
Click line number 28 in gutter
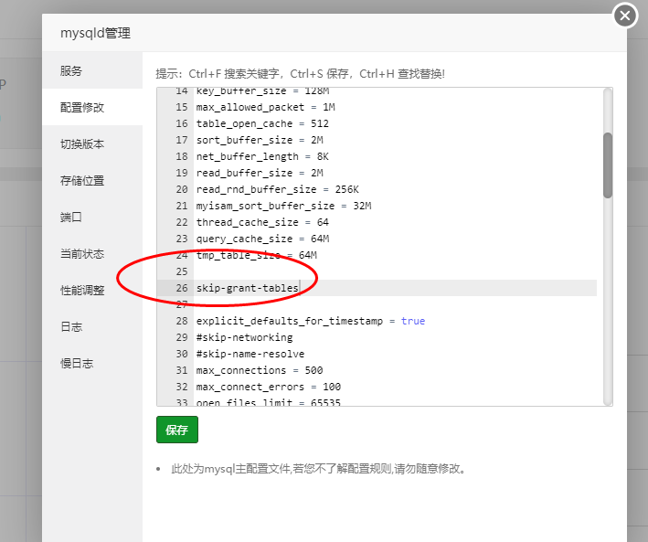[x=182, y=321]
